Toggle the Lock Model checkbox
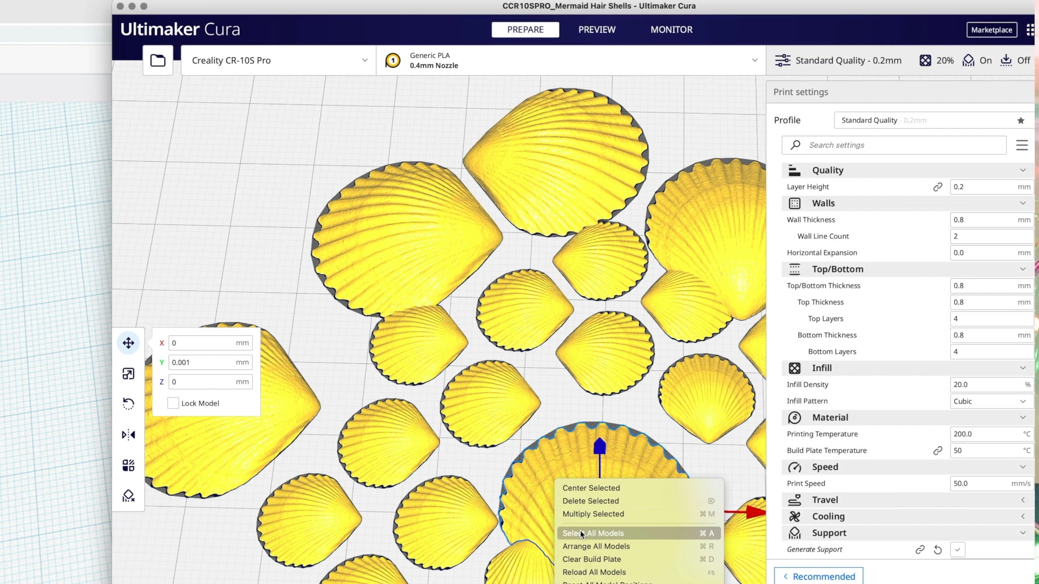The width and height of the screenshot is (1039, 584). tap(173, 403)
